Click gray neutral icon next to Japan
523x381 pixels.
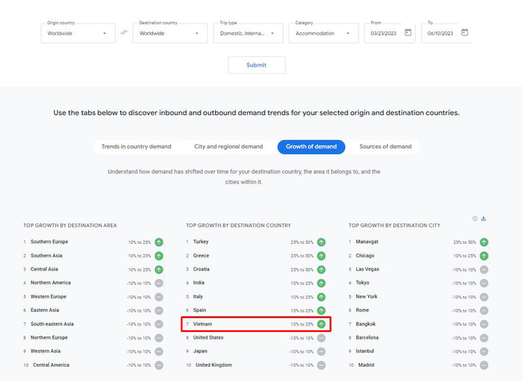click(321, 351)
